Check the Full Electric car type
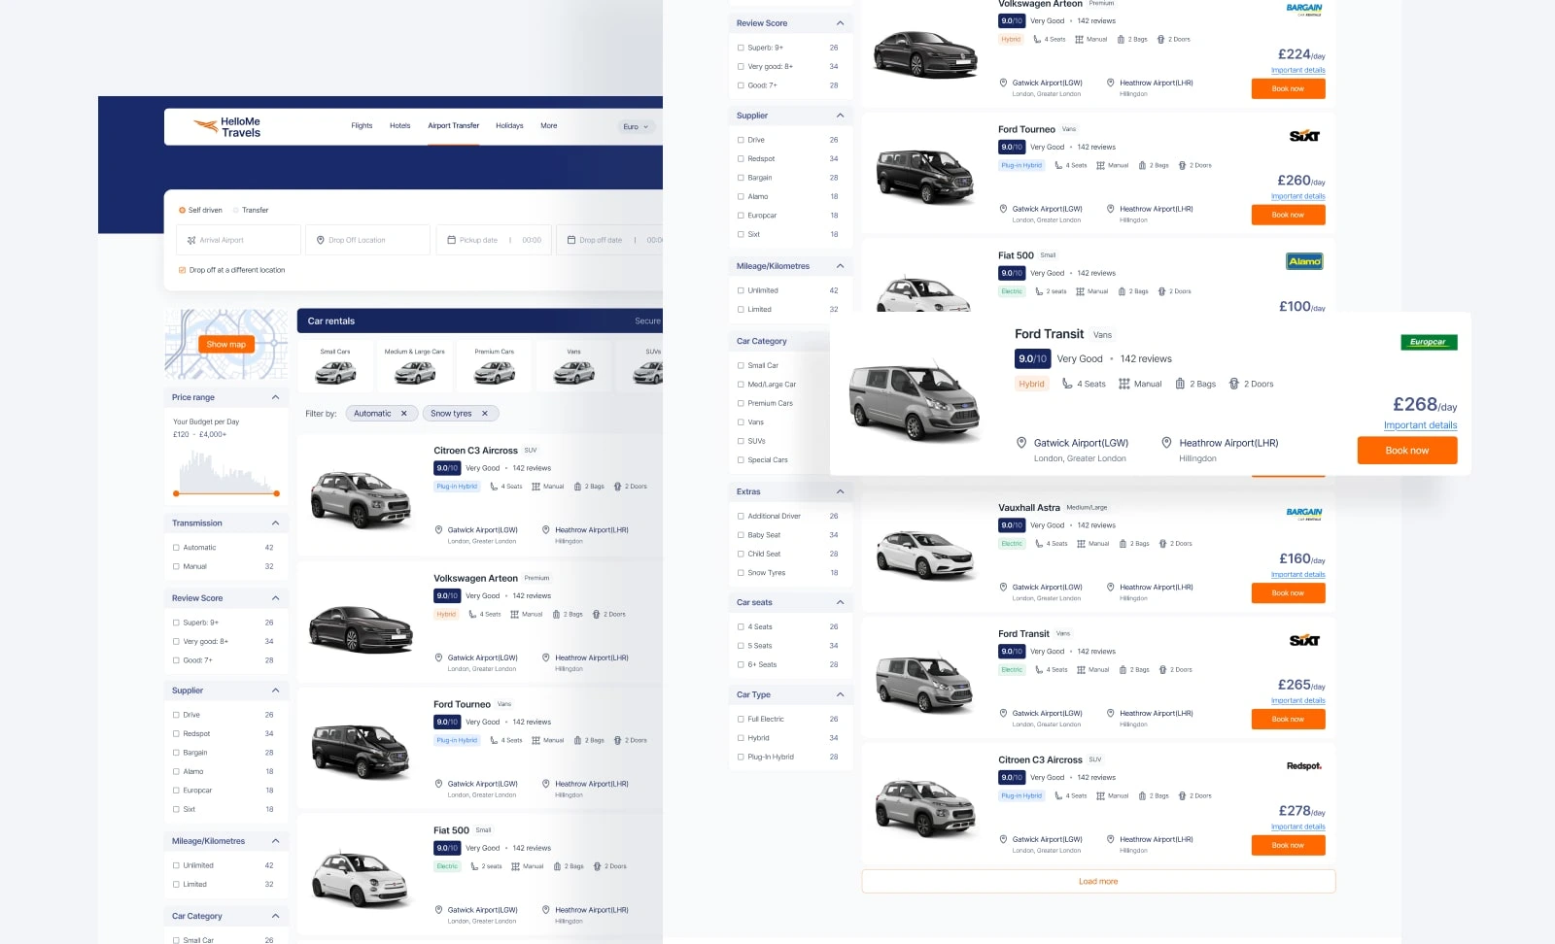This screenshot has height=944, width=1555. pyautogui.click(x=741, y=720)
